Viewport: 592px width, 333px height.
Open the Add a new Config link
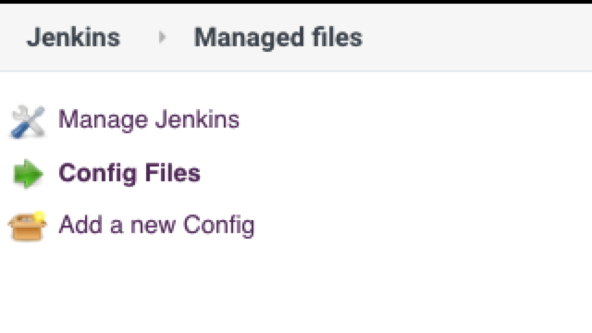pyautogui.click(x=156, y=225)
